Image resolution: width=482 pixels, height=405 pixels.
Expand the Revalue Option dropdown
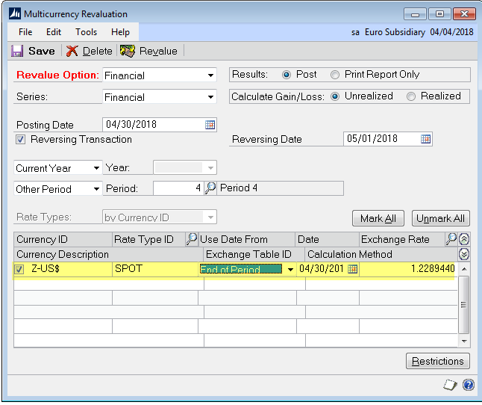(210, 75)
